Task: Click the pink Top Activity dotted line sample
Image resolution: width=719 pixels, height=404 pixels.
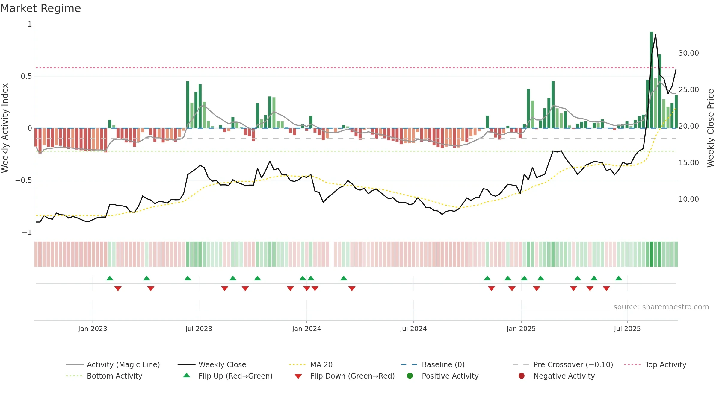Action: point(632,364)
